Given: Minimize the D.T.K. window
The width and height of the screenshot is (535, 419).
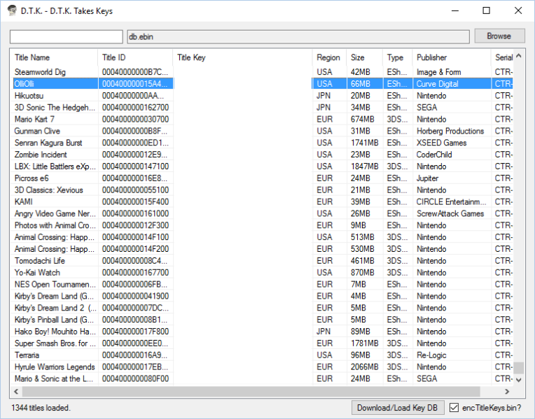Looking at the screenshot, I should tap(455, 10).
